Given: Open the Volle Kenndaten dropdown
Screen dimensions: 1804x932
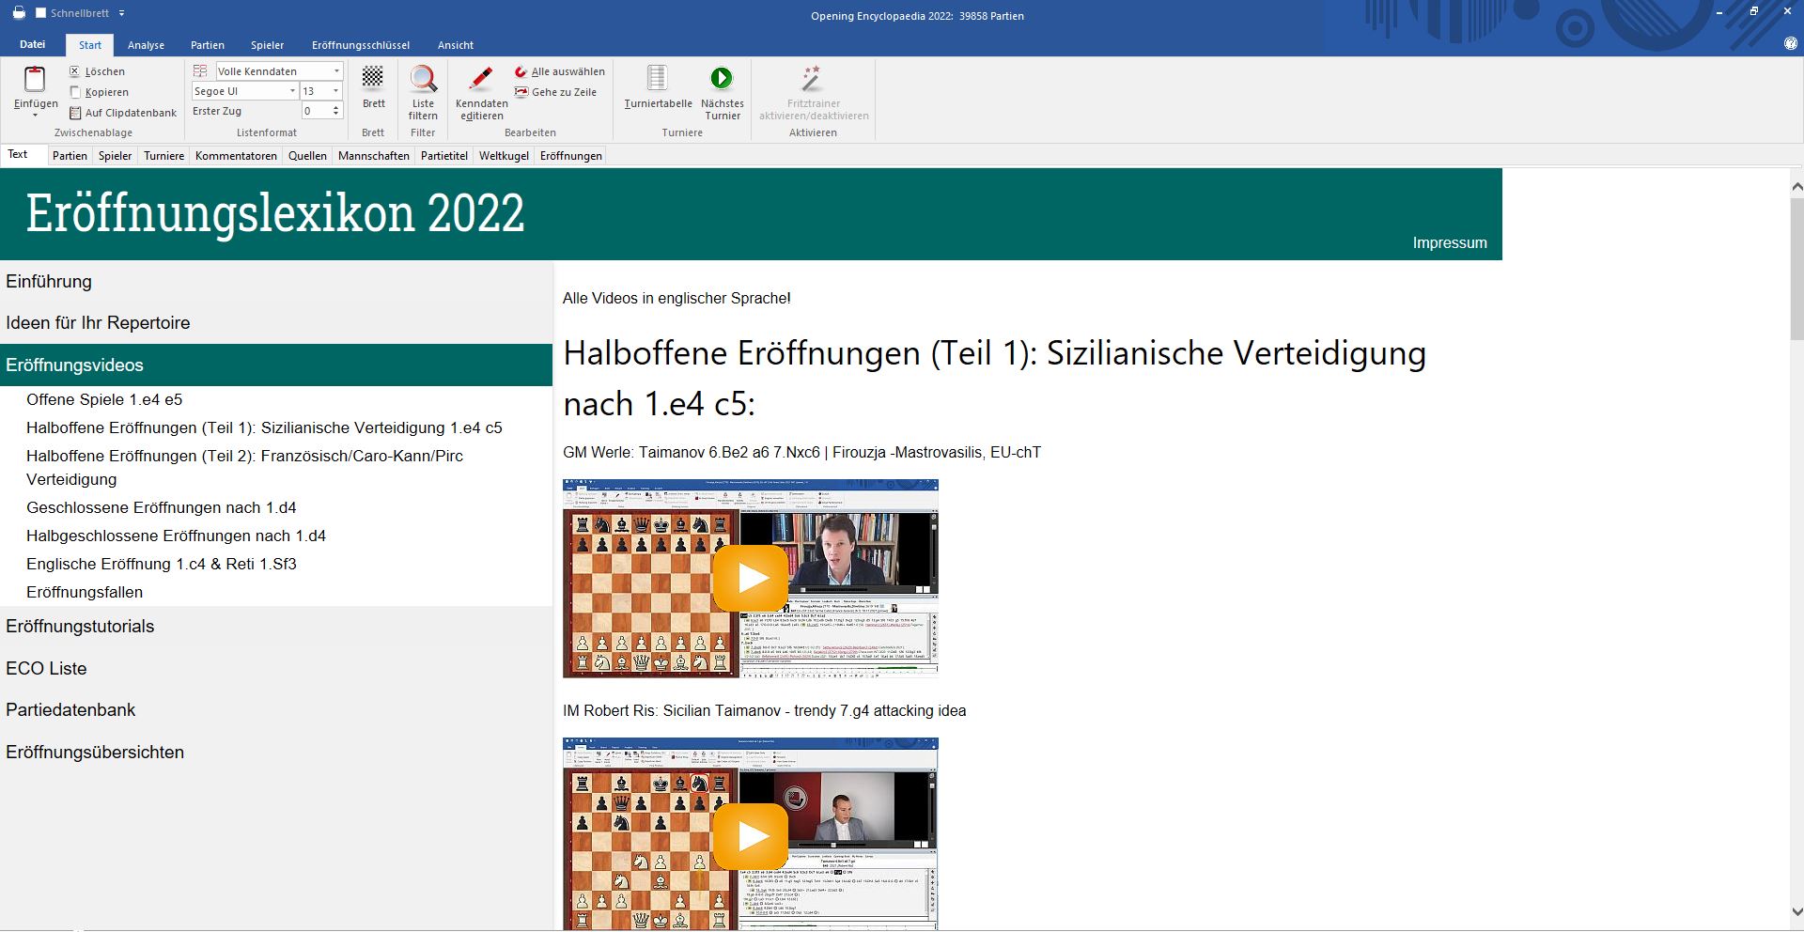Looking at the screenshot, I should [336, 71].
